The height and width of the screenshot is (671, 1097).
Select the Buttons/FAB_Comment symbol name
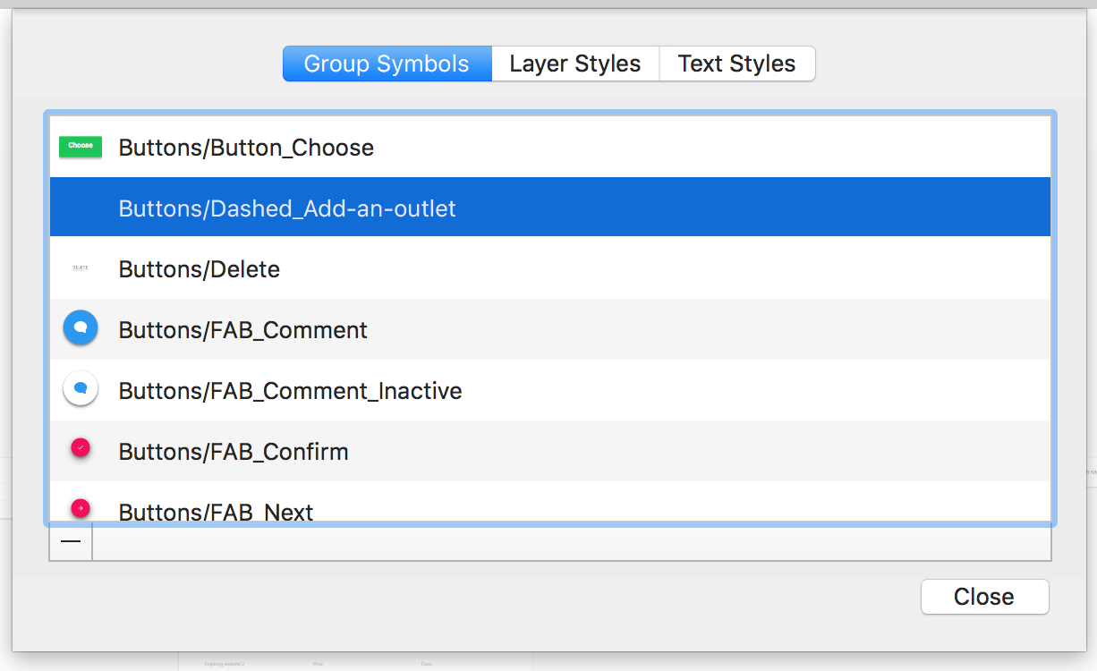click(x=243, y=330)
